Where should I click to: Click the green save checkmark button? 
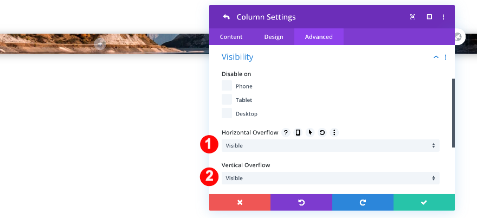[x=424, y=202]
